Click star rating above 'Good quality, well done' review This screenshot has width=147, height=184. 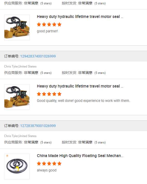(49, 94)
